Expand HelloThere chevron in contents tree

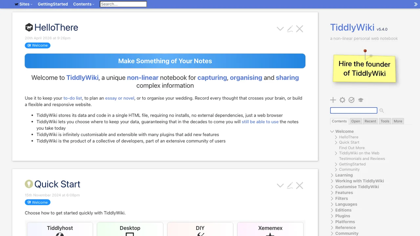pos(336,137)
